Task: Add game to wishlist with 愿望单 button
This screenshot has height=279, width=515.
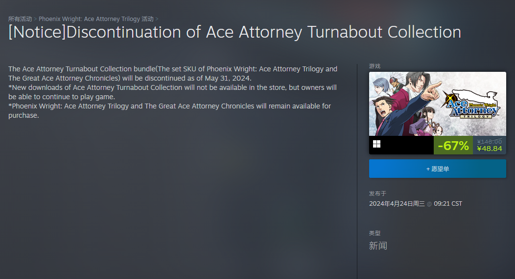Action: coord(437,169)
